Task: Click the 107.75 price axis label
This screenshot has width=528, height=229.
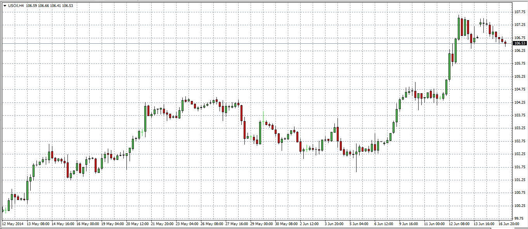Action: coord(520,12)
